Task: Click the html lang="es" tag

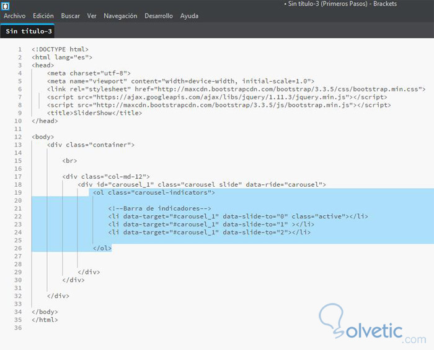Action: pyautogui.click(x=62, y=58)
